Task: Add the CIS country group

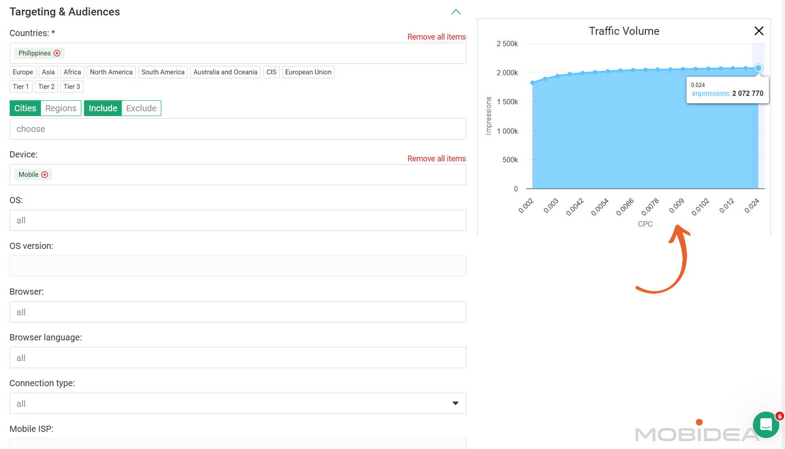Action: coord(272,72)
